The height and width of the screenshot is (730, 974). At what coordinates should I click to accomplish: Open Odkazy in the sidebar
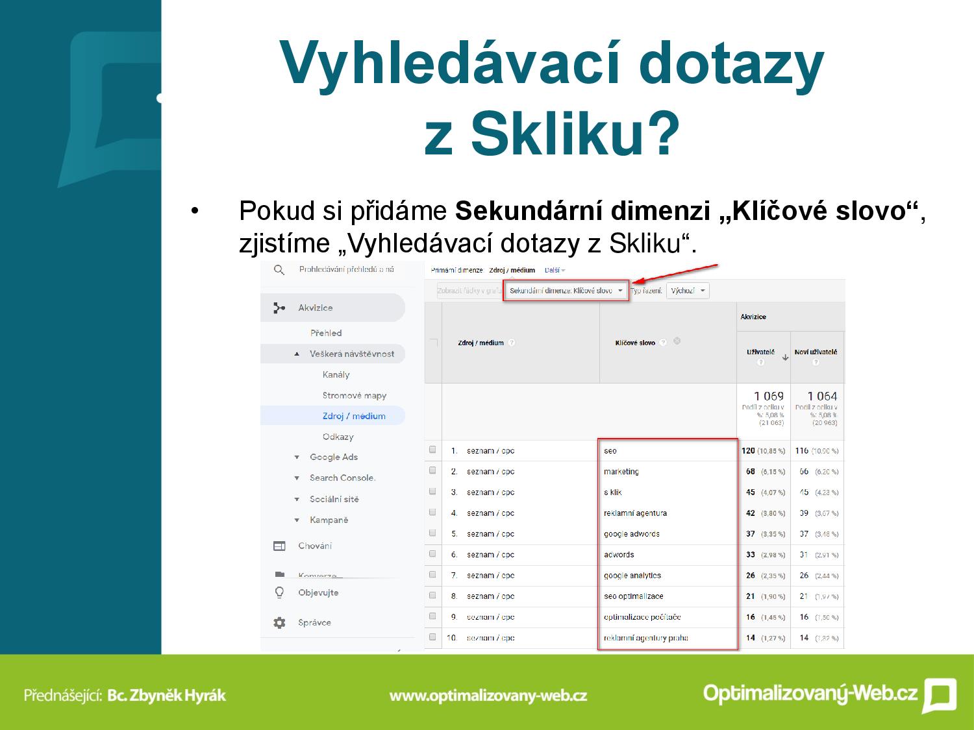coord(338,437)
